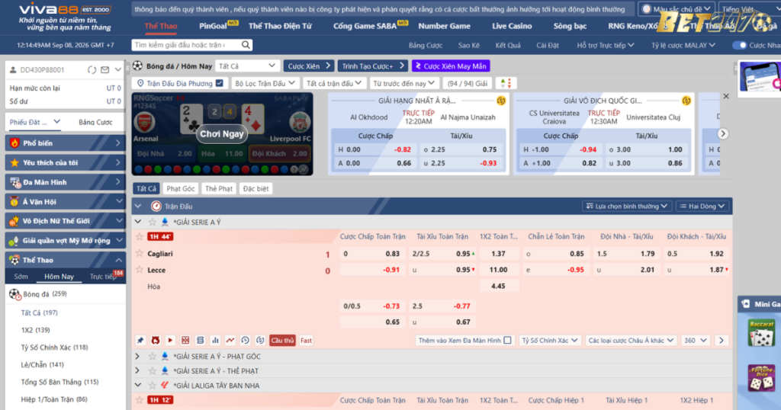Click the clock history icon in match toolbar
Screen dimensions: 781x410
(245, 341)
